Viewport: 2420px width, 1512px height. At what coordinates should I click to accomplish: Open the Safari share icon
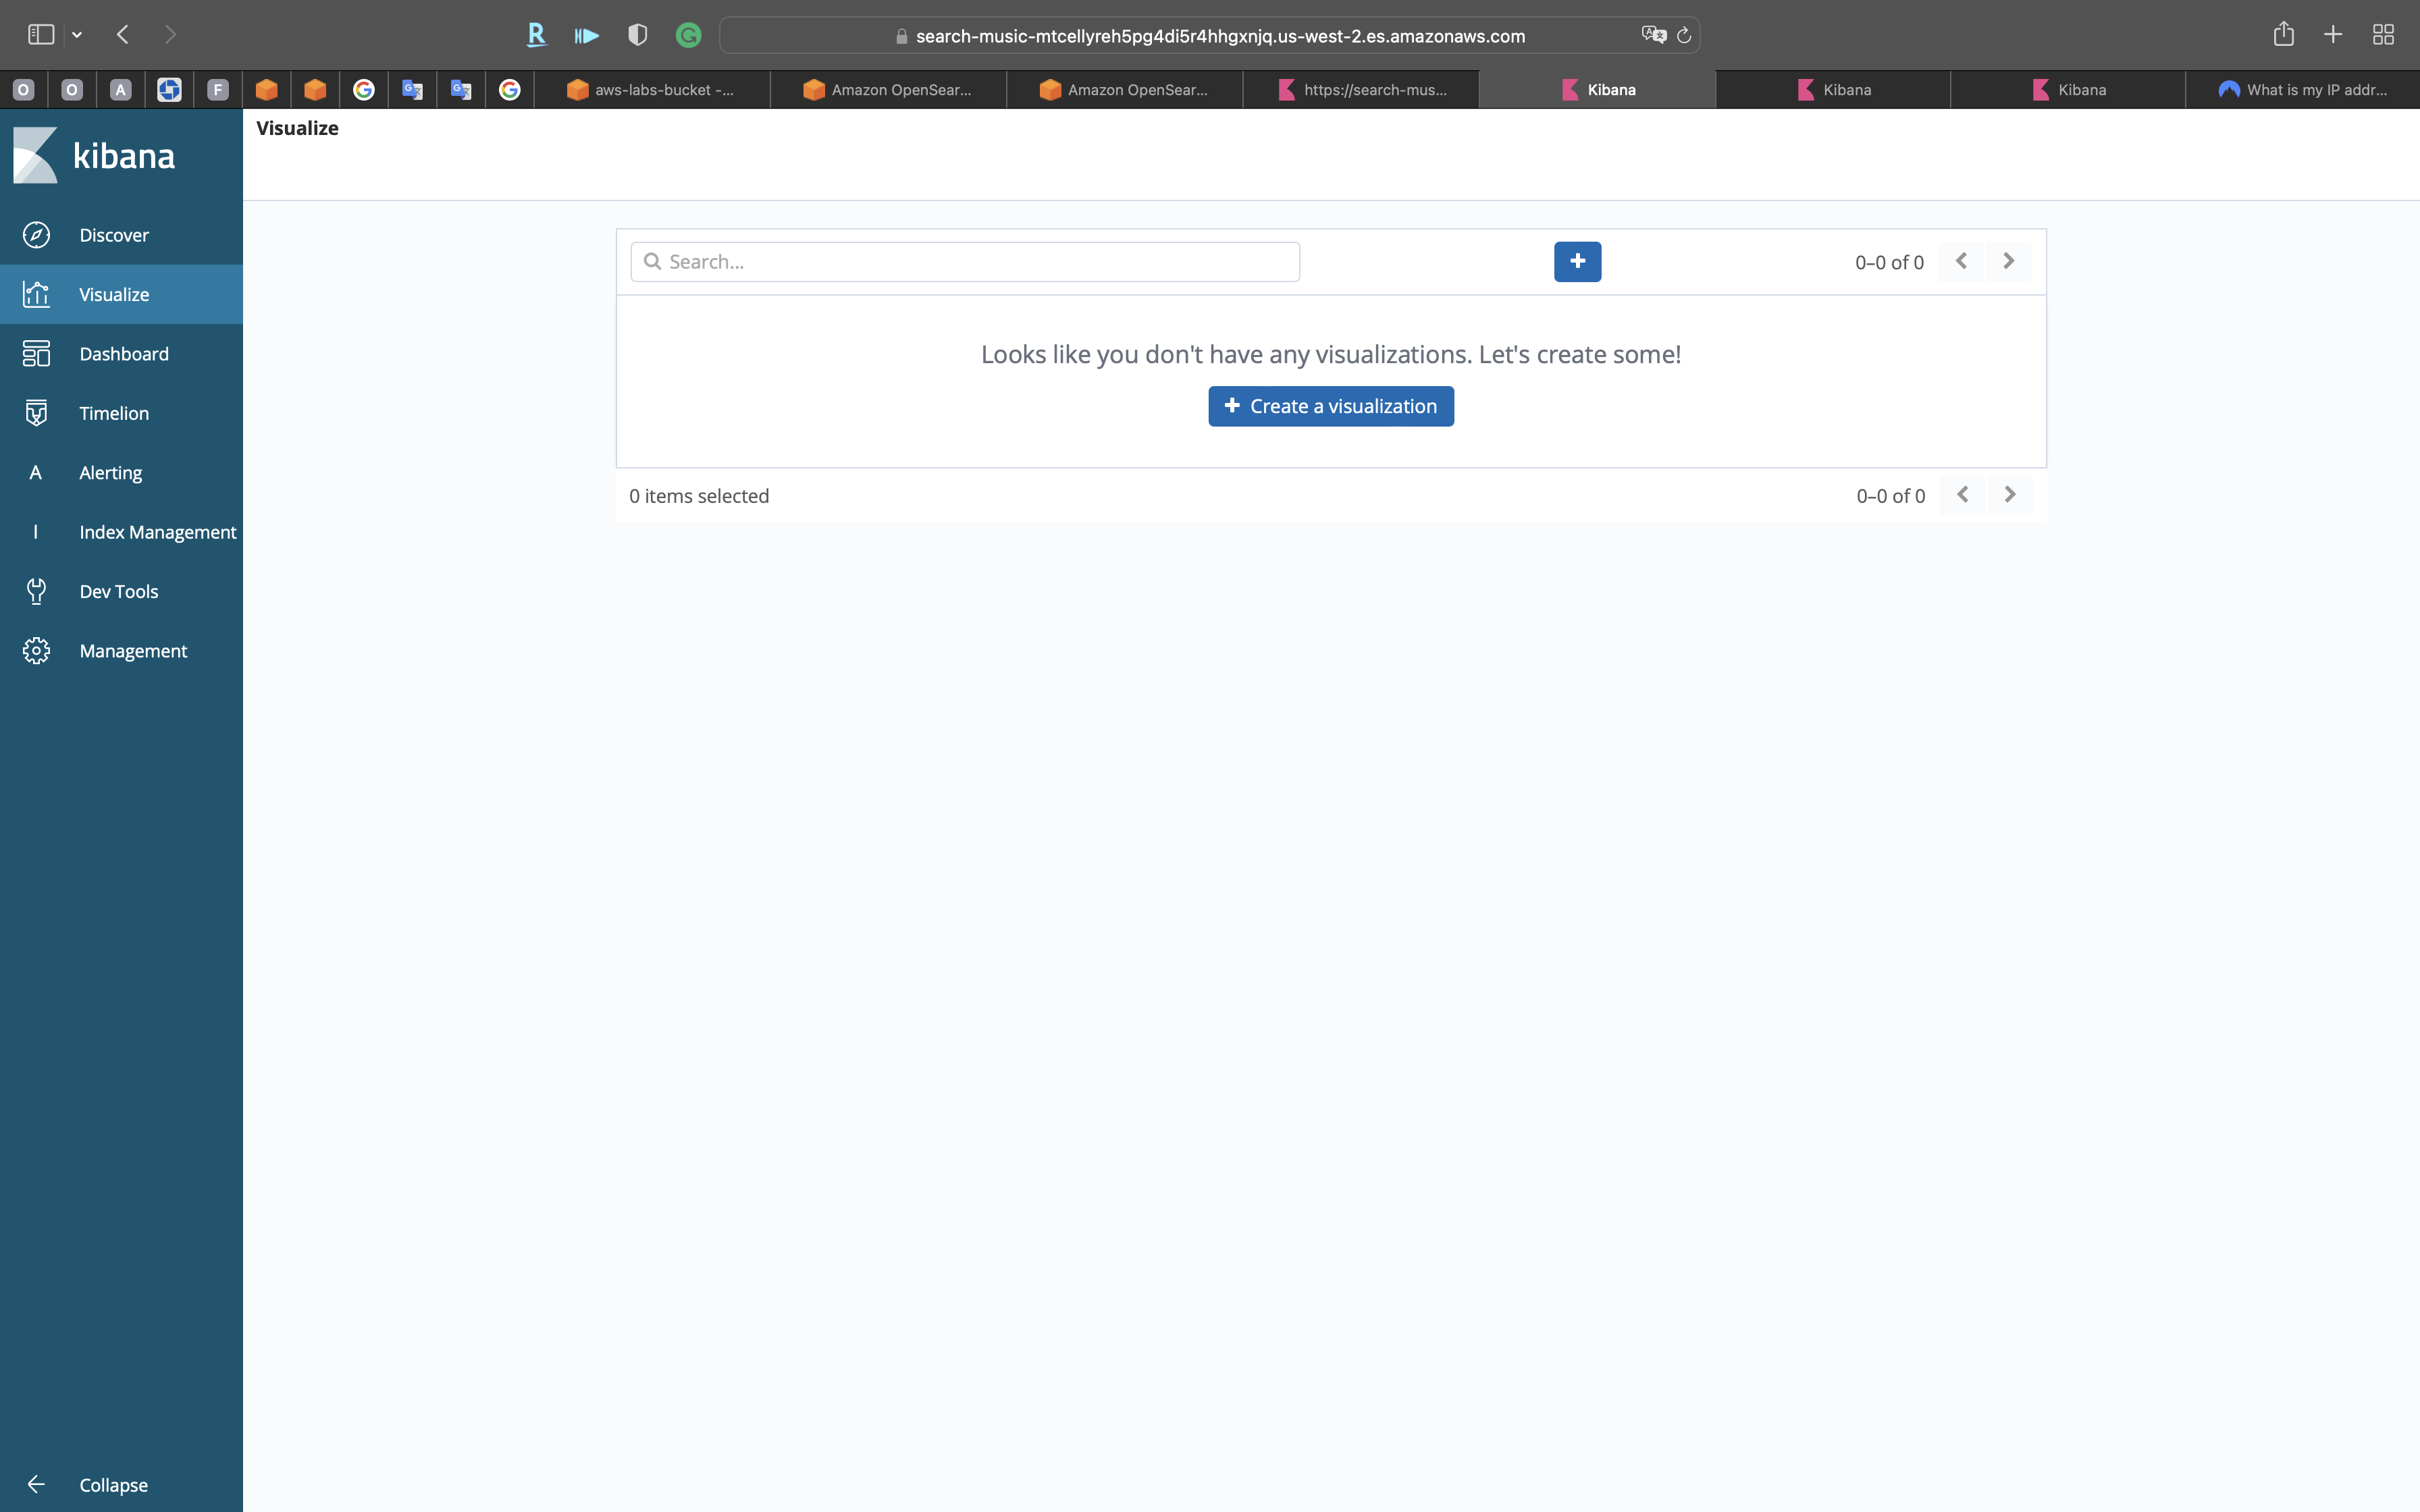(x=2283, y=35)
